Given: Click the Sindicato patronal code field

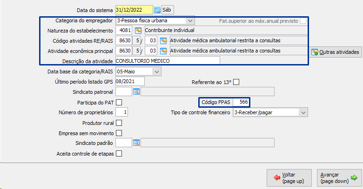Looking at the screenshot, I should coord(124,92).
